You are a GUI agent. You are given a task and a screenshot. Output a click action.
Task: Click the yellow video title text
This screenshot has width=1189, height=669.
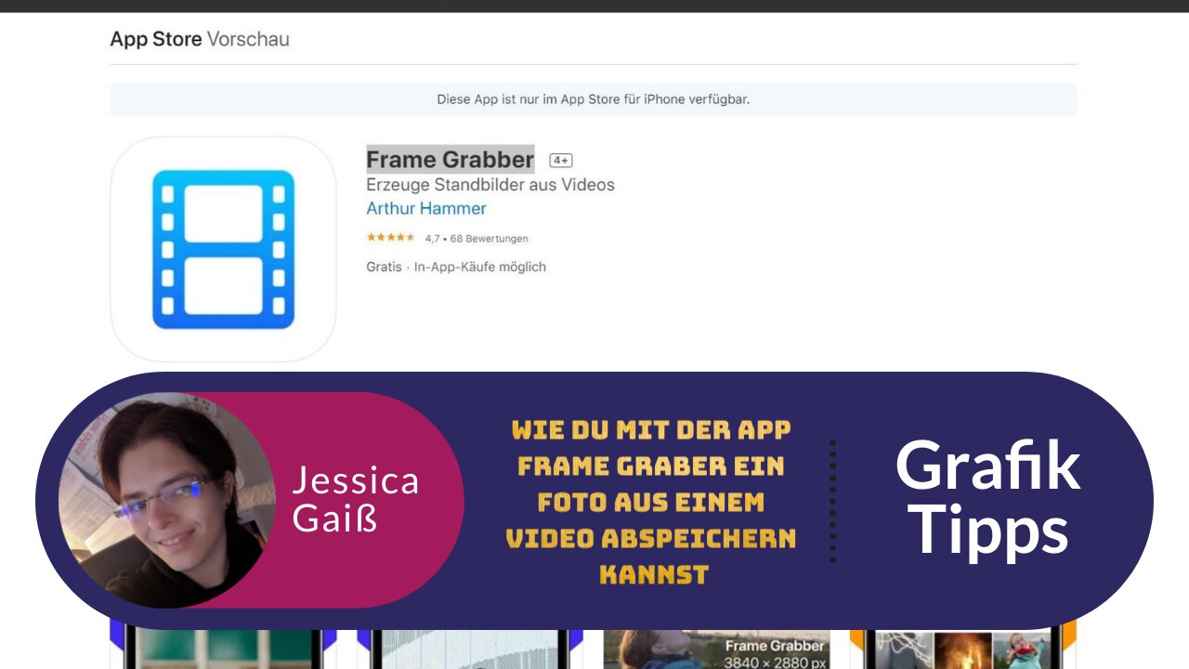[651, 502]
